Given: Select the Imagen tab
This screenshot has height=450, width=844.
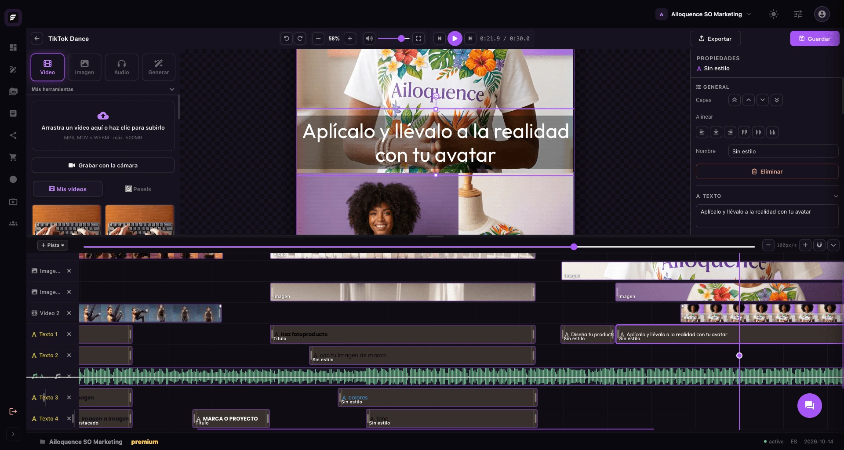Looking at the screenshot, I should (x=84, y=67).
